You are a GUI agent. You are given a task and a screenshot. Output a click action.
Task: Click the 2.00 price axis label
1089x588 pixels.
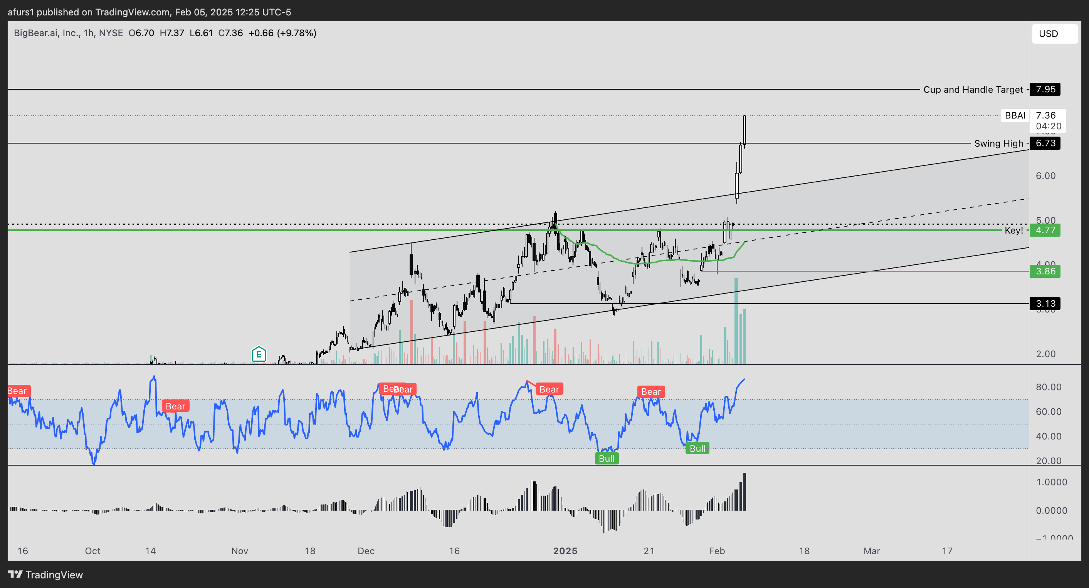pyautogui.click(x=1045, y=354)
